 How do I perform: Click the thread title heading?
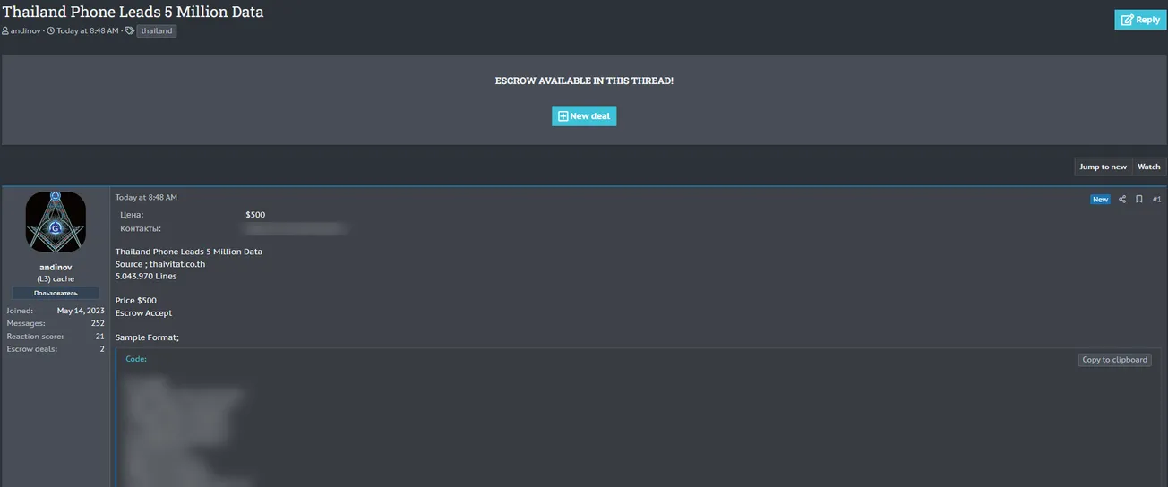click(133, 12)
